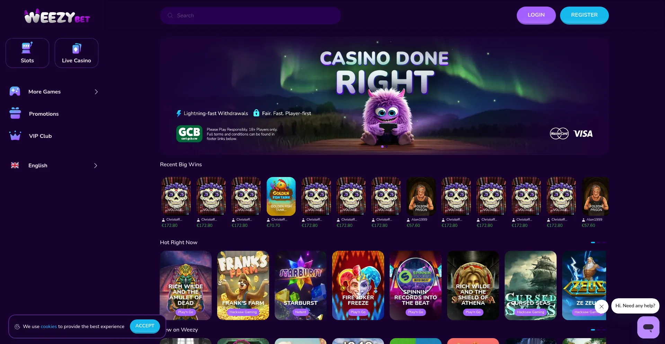The image size is (665, 344).
Task: Open the Live Casino category
Action: click(x=77, y=53)
